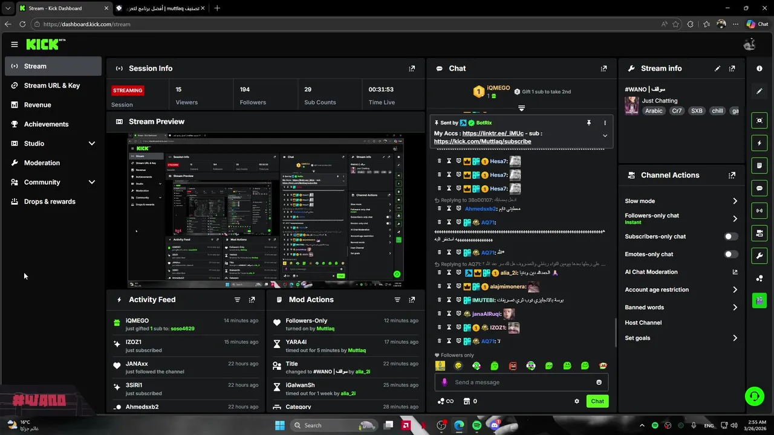774x435 pixels.
Task: Timeout IMUTEBI using the hourglass icon
Action: (x=449, y=300)
